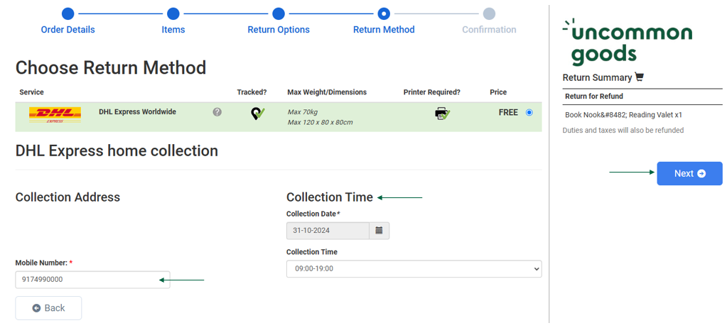Click the DHL Express Worldwide service name
This screenshot has width=727, height=328.
[137, 111]
